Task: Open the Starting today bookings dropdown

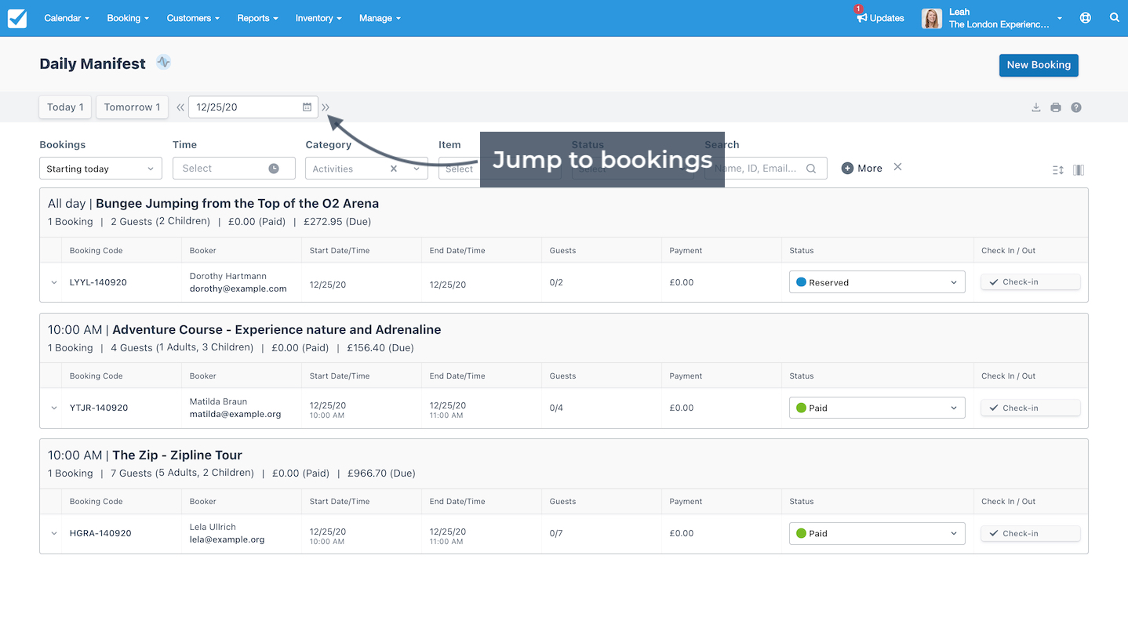Action: tap(100, 169)
